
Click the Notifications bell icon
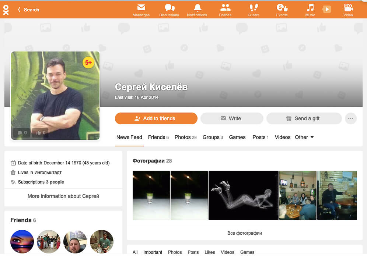coord(197,8)
